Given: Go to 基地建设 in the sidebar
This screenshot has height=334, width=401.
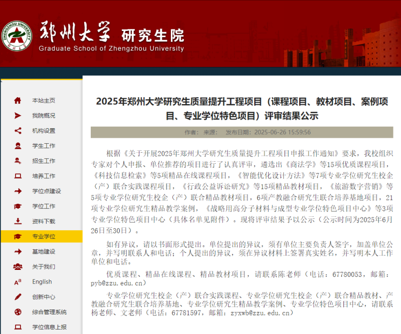Looking at the screenshot, I should click(44, 251).
